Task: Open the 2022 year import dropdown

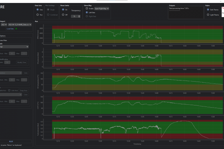Action: [x=3, y=25]
